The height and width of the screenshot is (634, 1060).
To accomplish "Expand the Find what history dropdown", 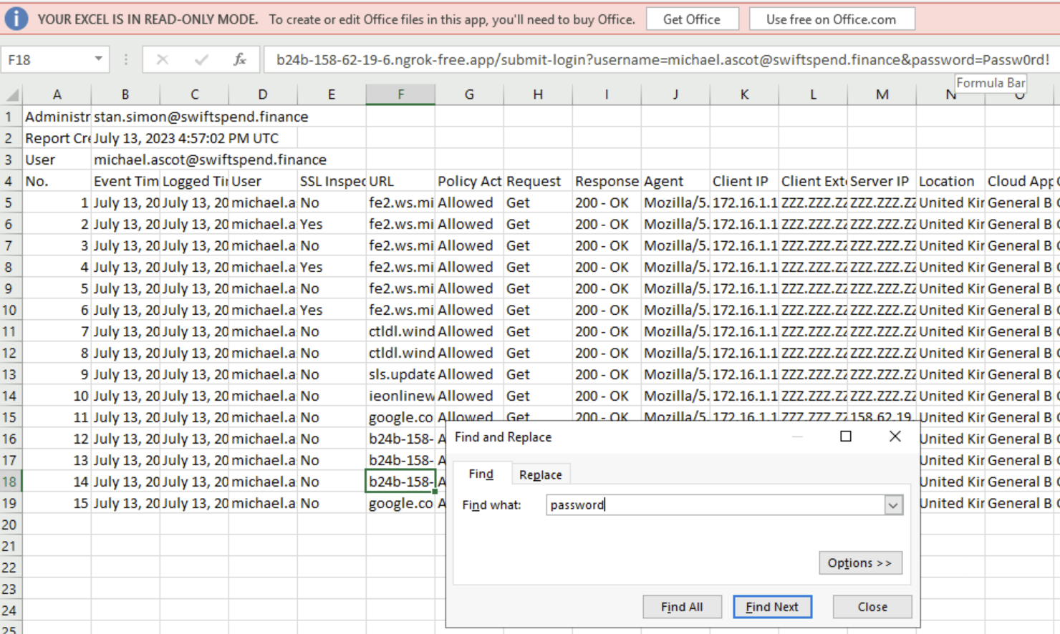I will (x=893, y=505).
